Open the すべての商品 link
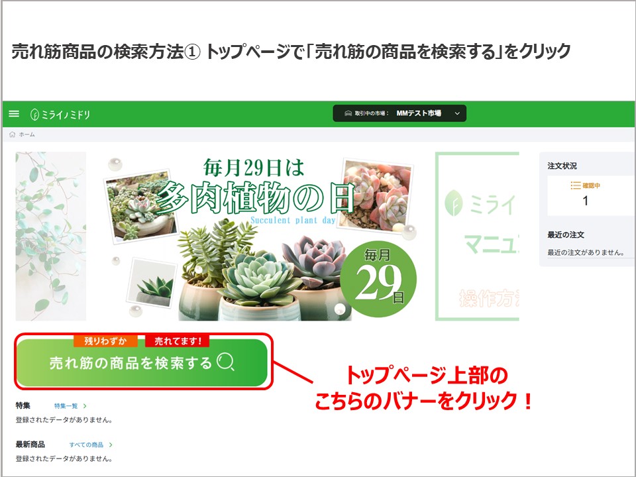Screen dimensions: 636x477 [x=86, y=445]
